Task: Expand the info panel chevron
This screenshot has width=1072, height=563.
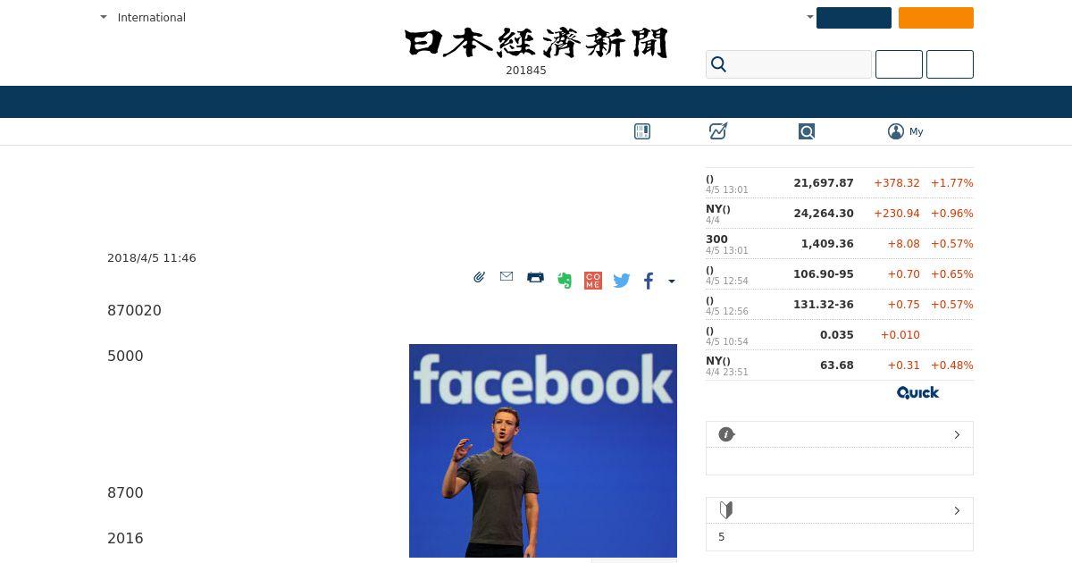Action: 957,434
